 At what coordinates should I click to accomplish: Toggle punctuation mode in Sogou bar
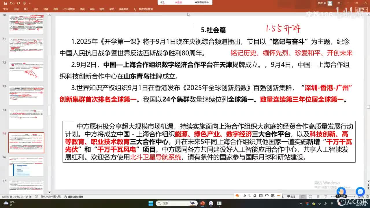click(x=249, y=196)
